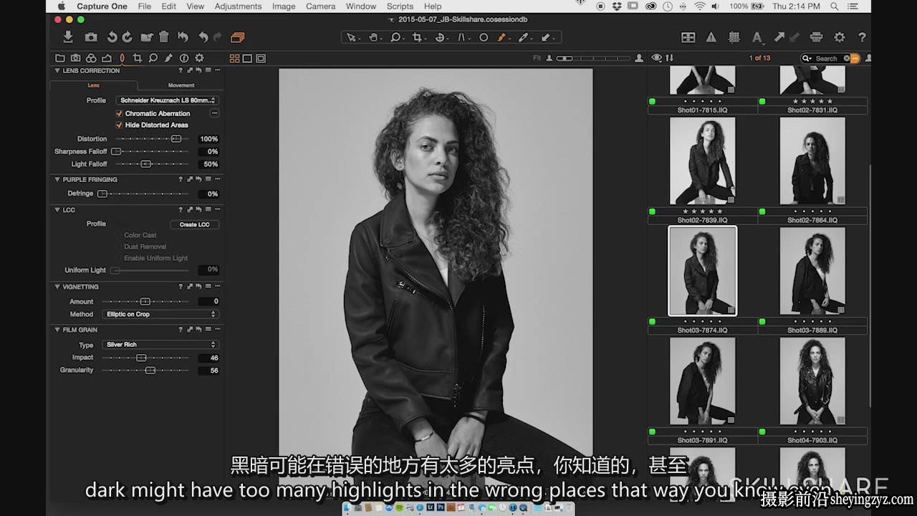Enable Uniform Light checkbox
The width and height of the screenshot is (917, 516).
pyautogui.click(x=119, y=258)
